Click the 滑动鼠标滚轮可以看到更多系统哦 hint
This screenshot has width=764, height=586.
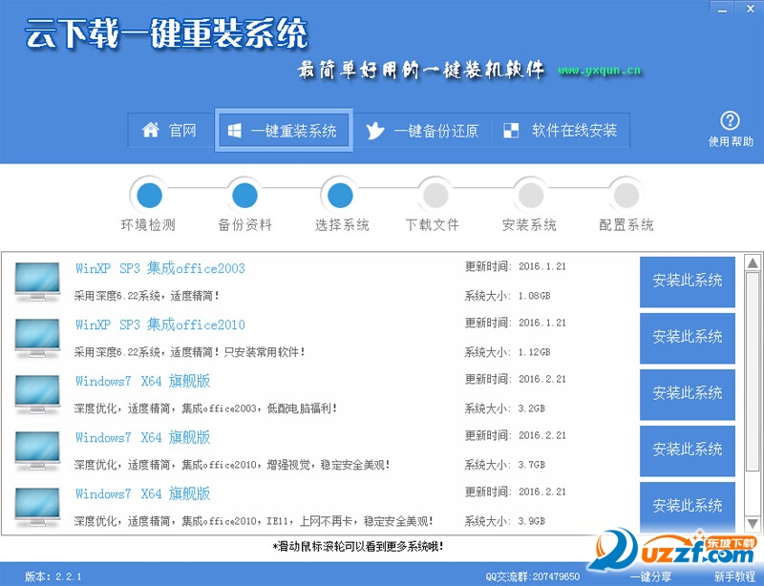(x=358, y=547)
